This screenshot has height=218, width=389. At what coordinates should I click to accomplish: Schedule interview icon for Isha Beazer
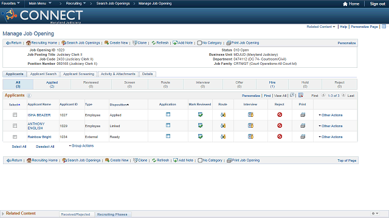pyautogui.click(x=250, y=114)
